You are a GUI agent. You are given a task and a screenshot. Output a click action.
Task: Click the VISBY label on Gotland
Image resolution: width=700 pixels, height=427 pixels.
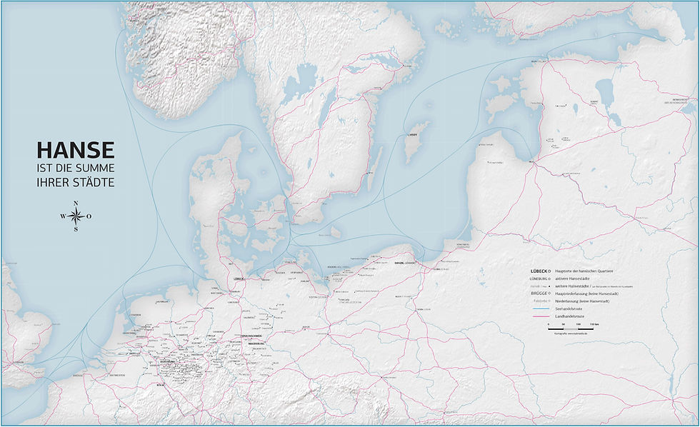[413, 134]
